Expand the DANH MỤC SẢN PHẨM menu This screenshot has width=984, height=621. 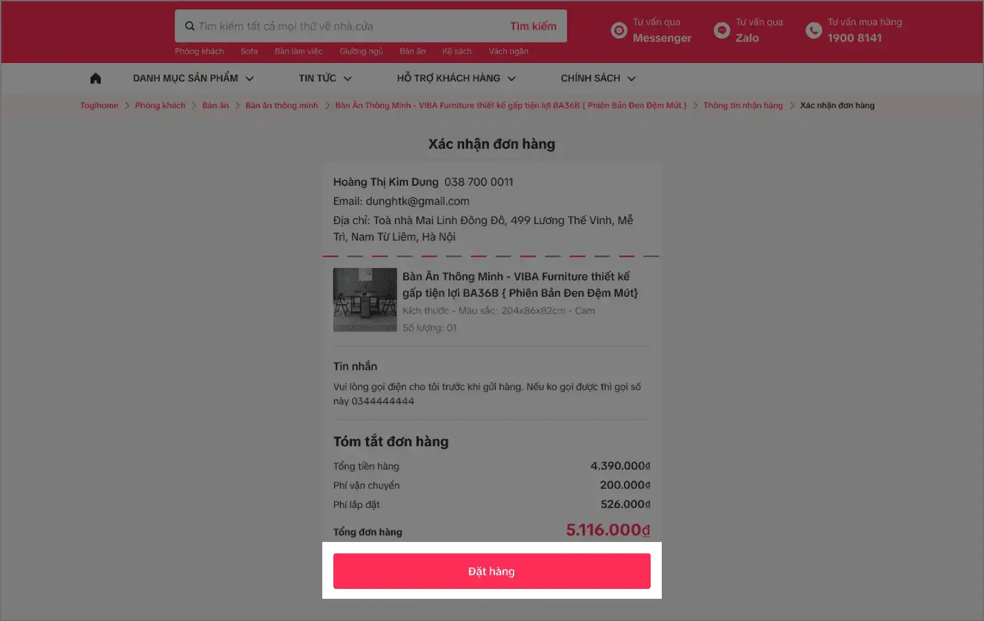click(193, 78)
